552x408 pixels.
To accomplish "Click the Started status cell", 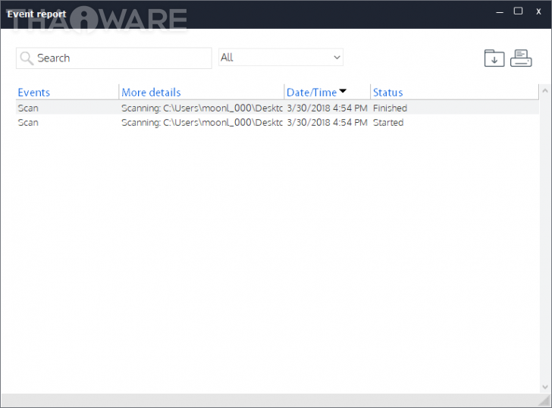I will pyautogui.click(x=388, y=123).
